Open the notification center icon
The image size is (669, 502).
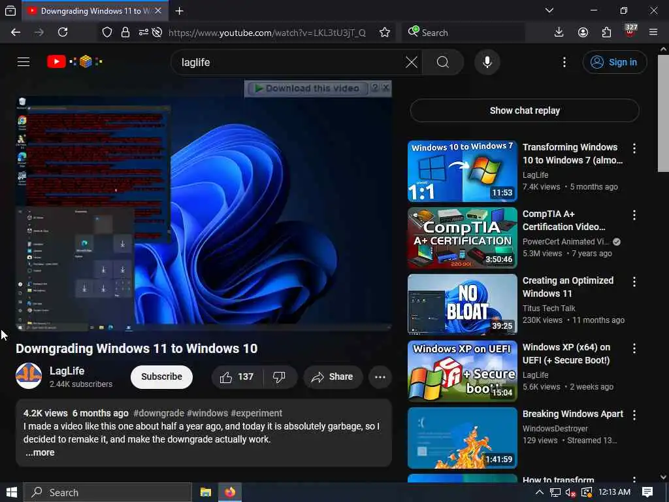(x=647, y=493)
